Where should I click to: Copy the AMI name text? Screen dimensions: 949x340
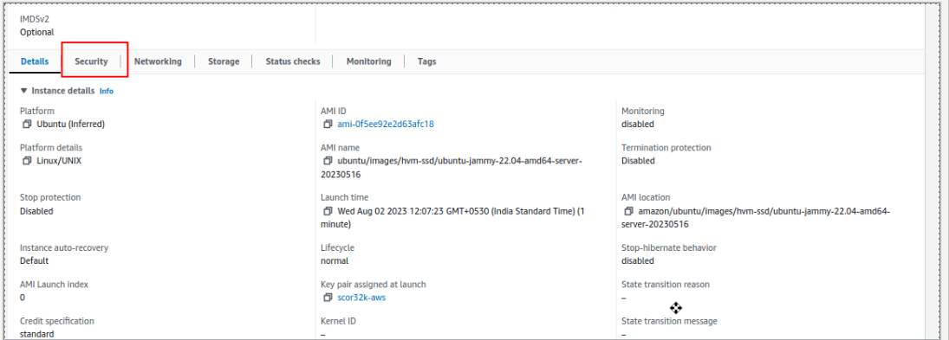(328, 161)
